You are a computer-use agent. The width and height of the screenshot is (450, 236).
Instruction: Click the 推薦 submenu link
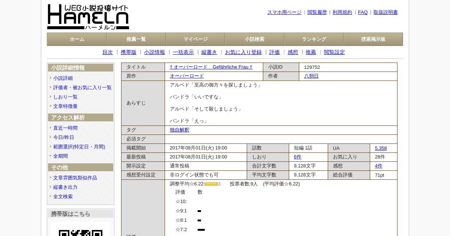pos(311,52)
